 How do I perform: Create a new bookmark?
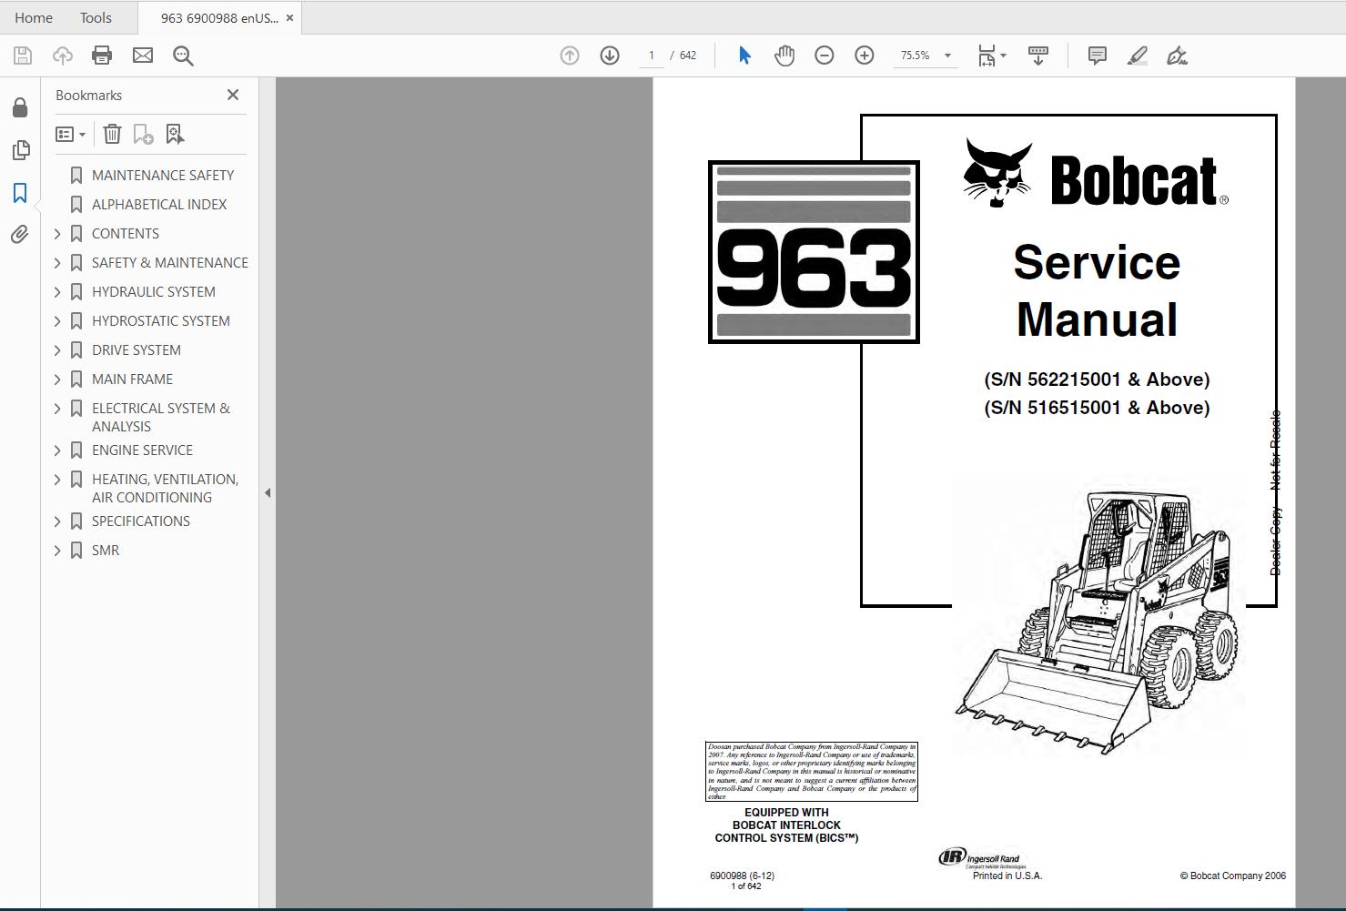pos(142,134)
